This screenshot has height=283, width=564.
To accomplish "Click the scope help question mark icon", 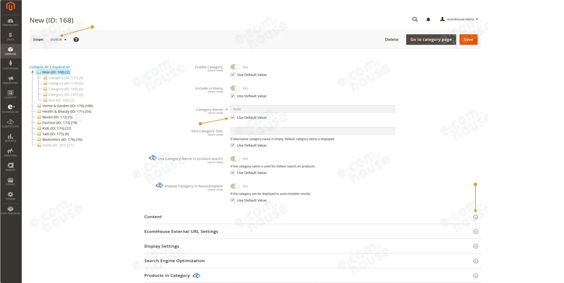I will (x=76, y=39).
